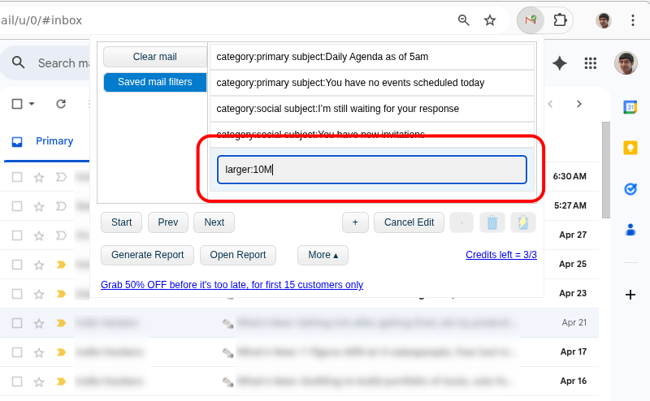The height and width of the screenshot is (401, 650).
Task: Open the Saved mail filters section
Action: click(x=155, y=82)
